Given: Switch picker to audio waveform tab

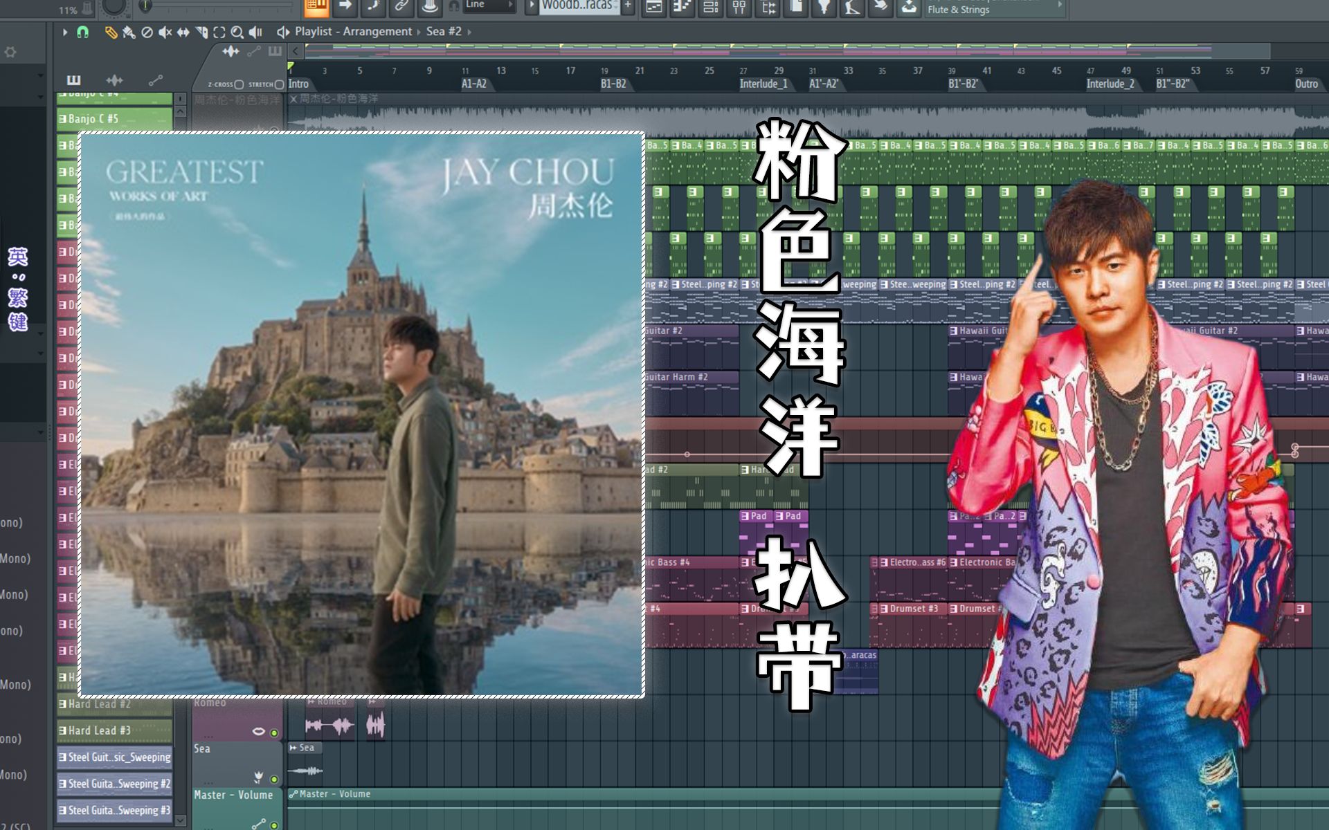Looking at the screenshot, I should pyautogui.click(x=114, y=80).
